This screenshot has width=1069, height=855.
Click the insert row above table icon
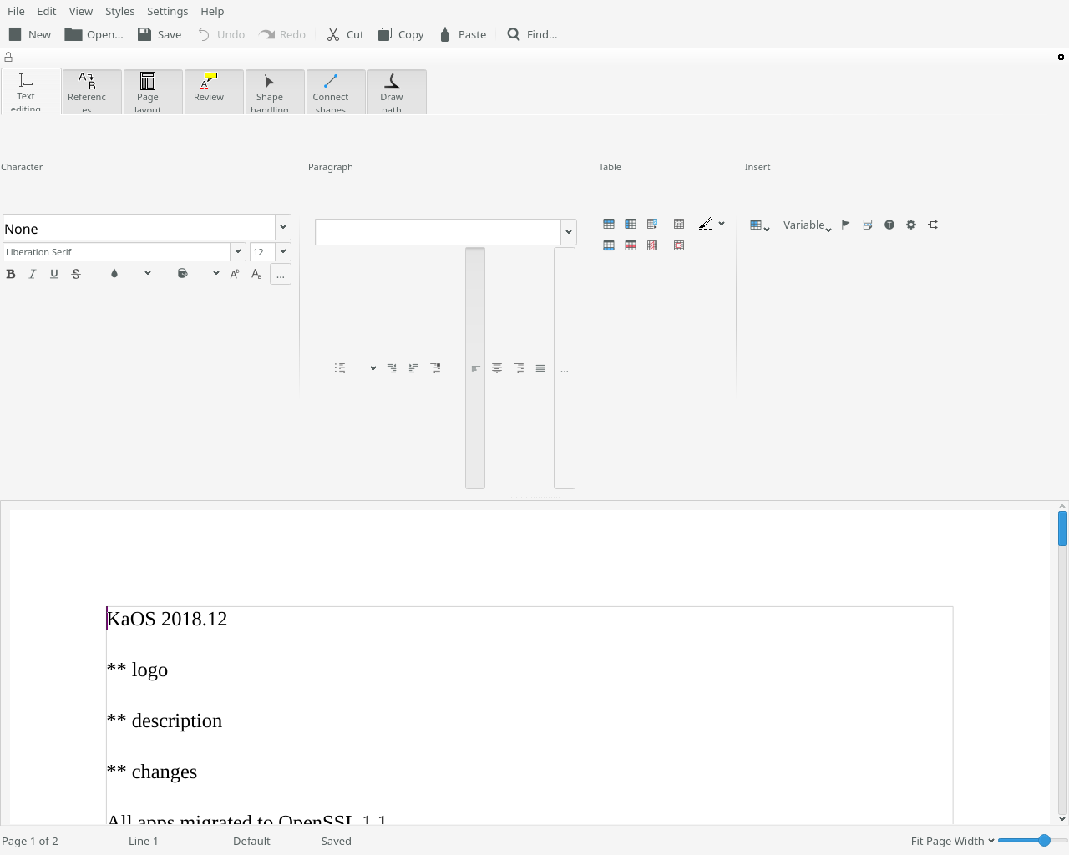click(609, 224)
